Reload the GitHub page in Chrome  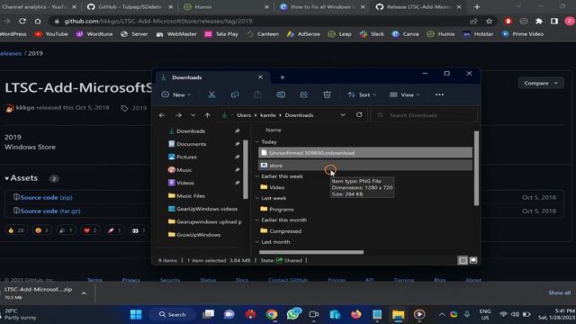pos(22,22)
